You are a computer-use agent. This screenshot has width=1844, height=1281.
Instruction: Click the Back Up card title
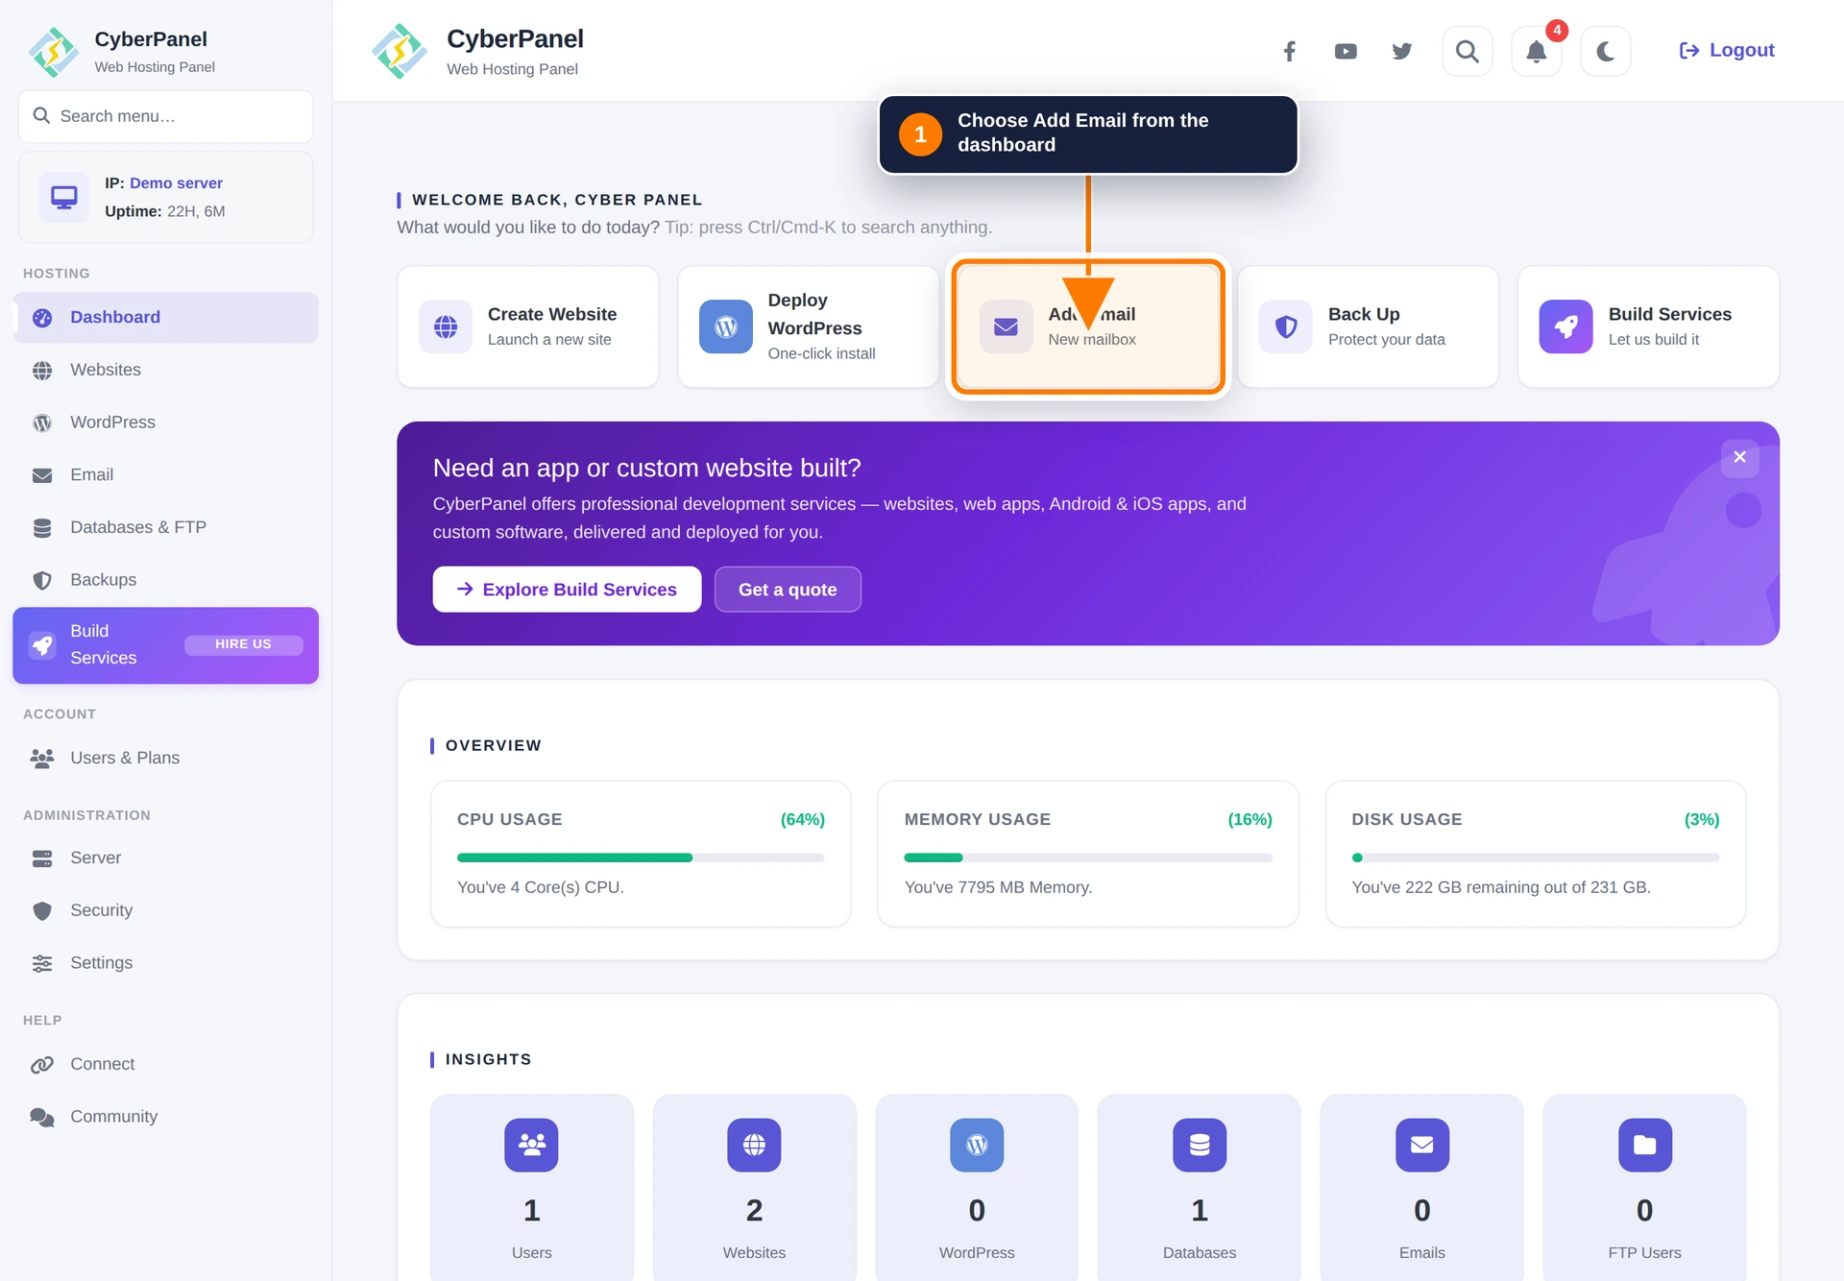click(1364, 314)
